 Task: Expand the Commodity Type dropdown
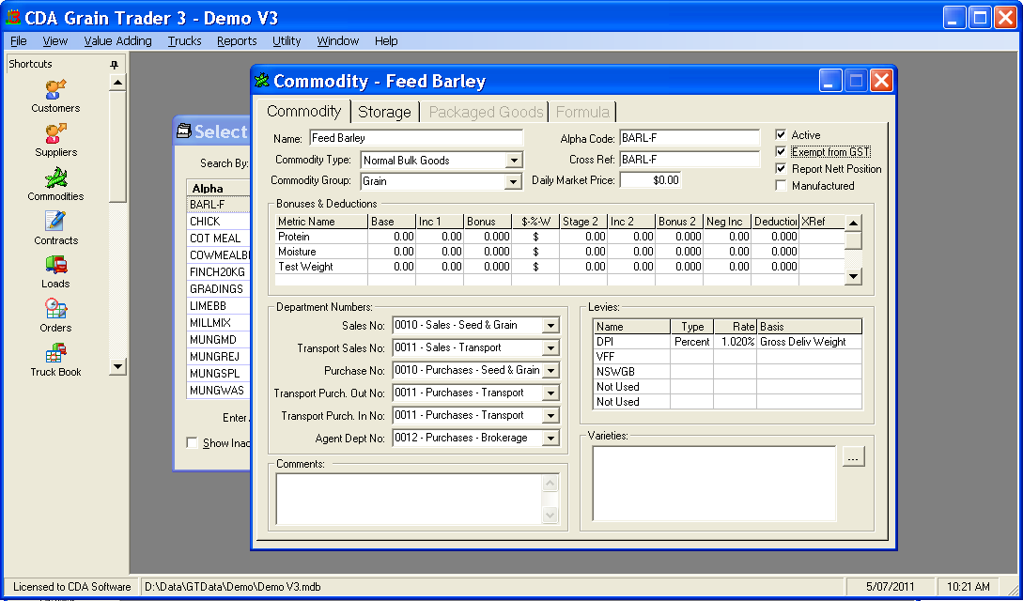(514, 161)
